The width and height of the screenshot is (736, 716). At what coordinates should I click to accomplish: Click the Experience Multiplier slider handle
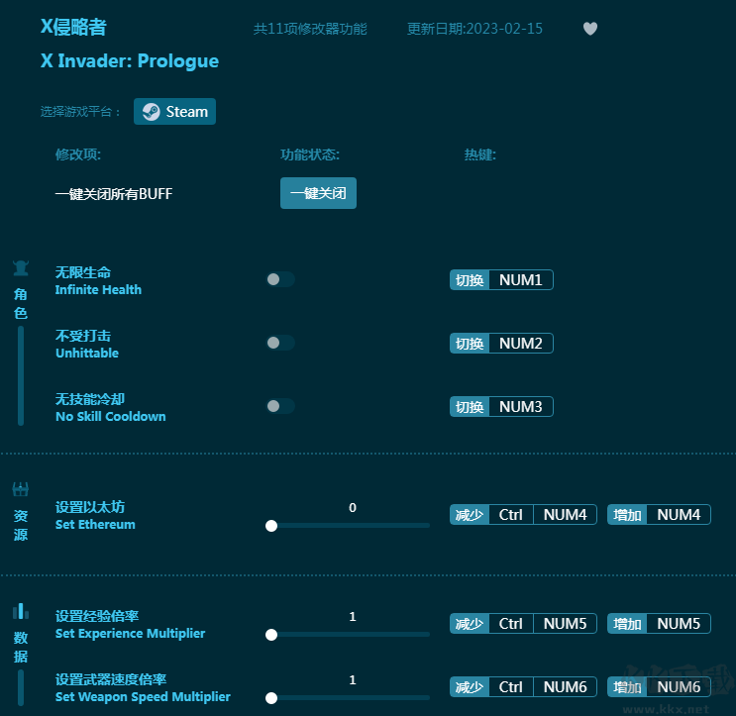click(271, 635)
